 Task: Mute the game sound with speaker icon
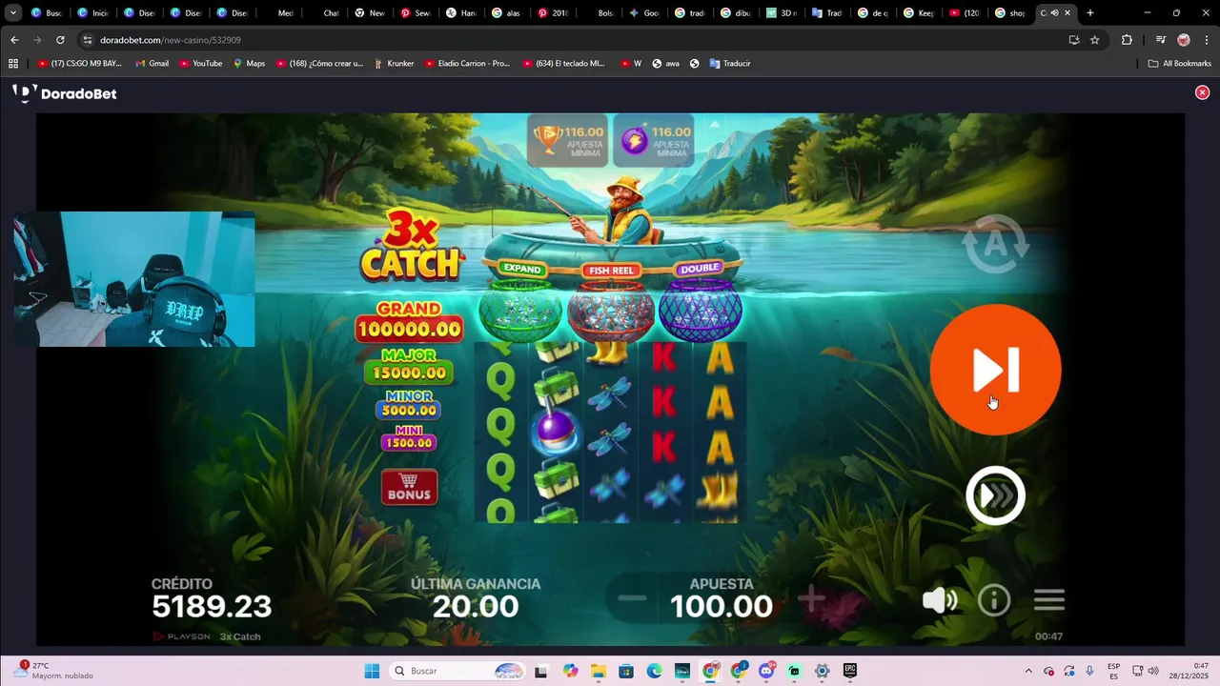940,599
